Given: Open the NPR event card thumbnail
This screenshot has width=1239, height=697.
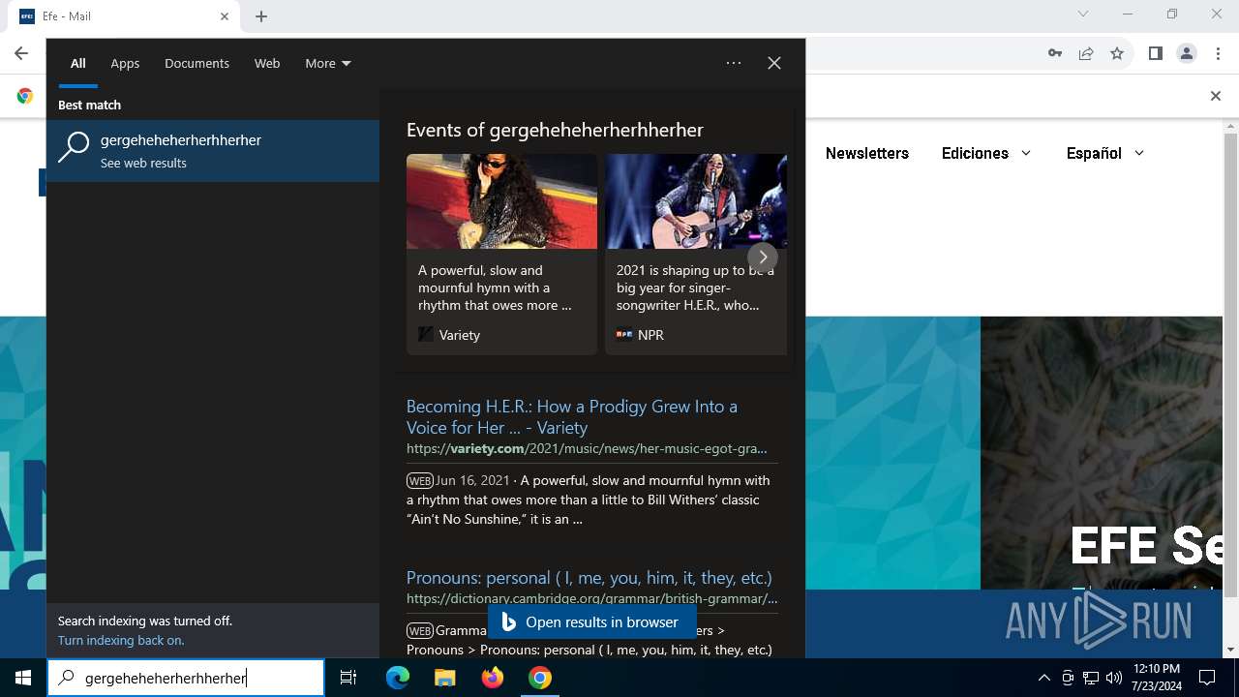Looking at the screenshot, I should [x=696, y=201].
